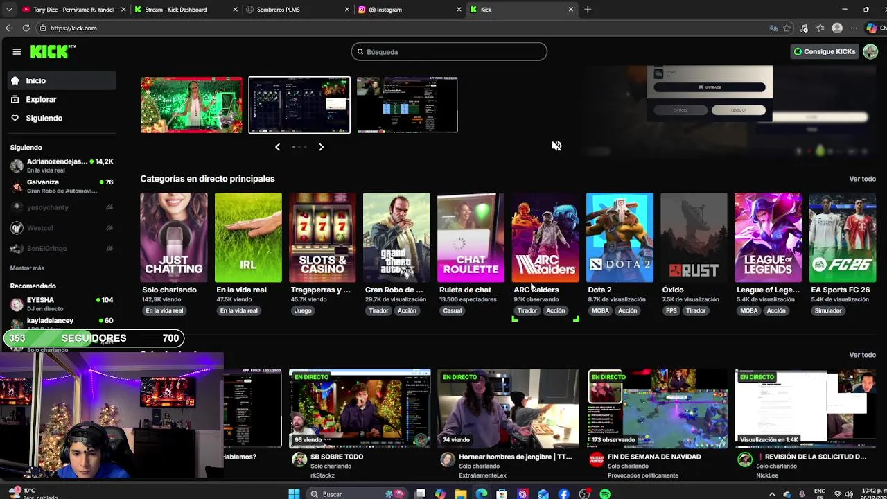Image resolution: width=887 pixels, height=499 pixels.
Task: Open recommended channel EYESHA
Action: (x=62, y=304)
